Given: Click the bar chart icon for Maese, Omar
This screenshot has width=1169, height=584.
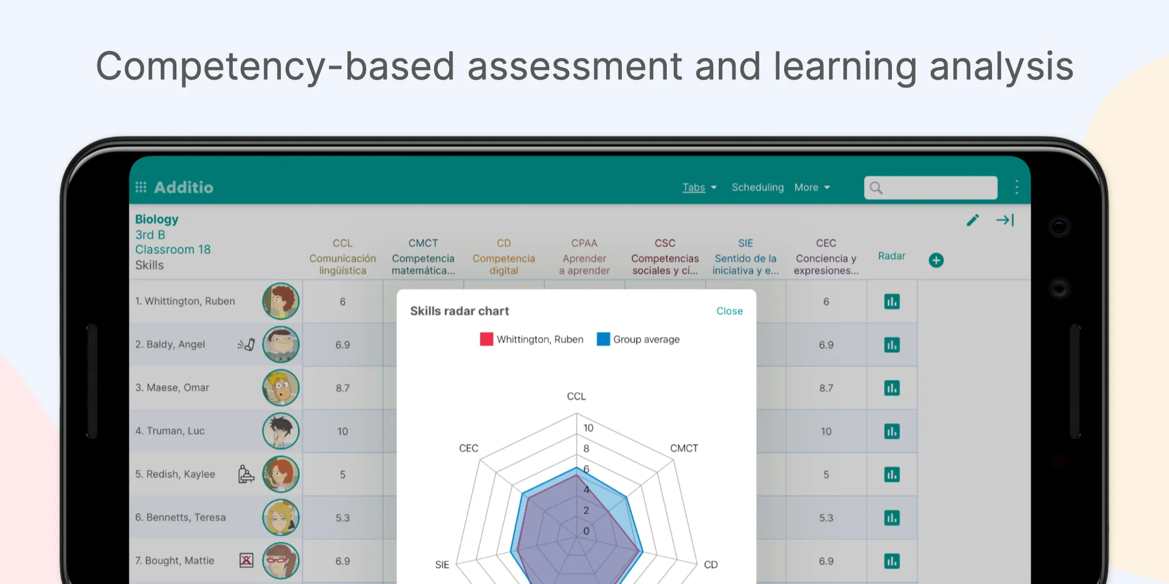Looking at the screenshot, I should click(892, 387).
